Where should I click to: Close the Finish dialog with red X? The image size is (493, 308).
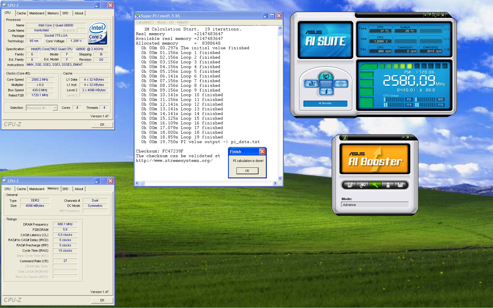pyautogui.click(x=262, y=151)
